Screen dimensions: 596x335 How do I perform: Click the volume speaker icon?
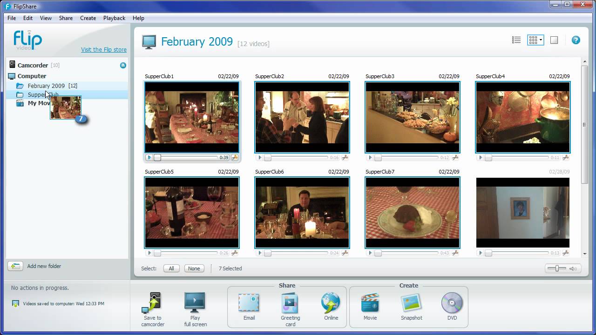pyautogui.click(x=573, y=268)
